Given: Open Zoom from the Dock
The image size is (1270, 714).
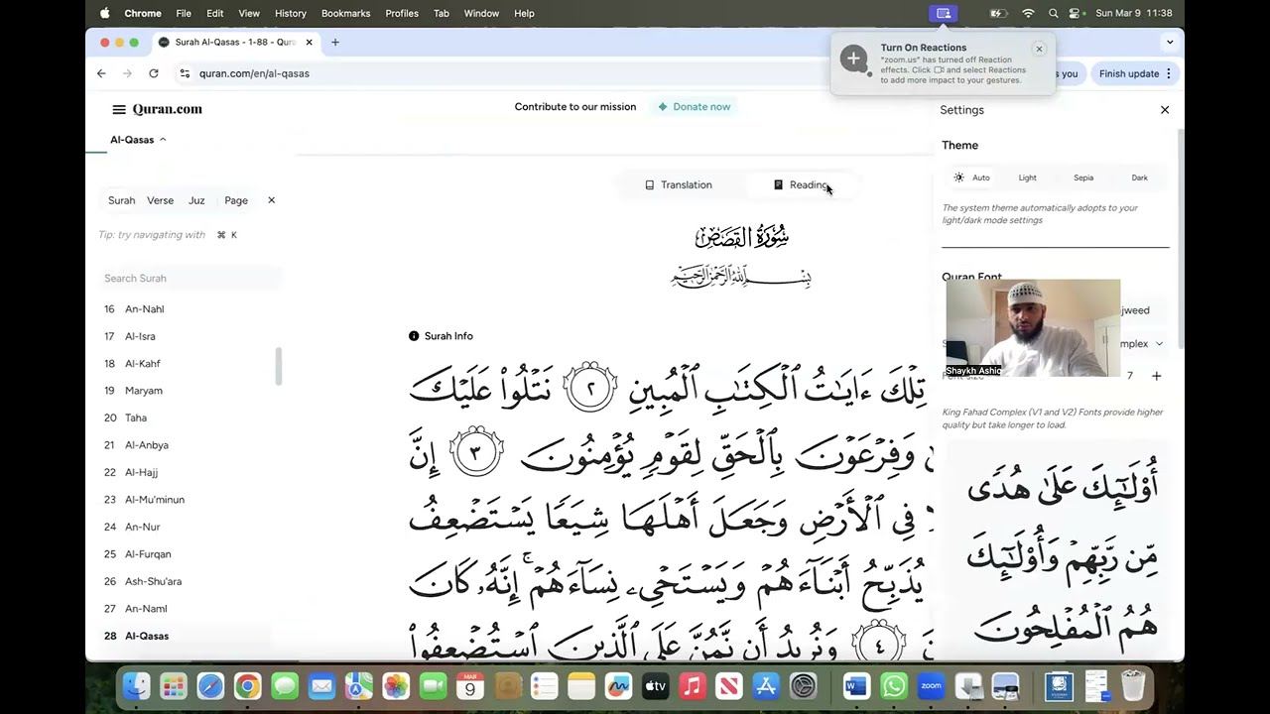Looking at the screenshot, I should coord(931,686).
